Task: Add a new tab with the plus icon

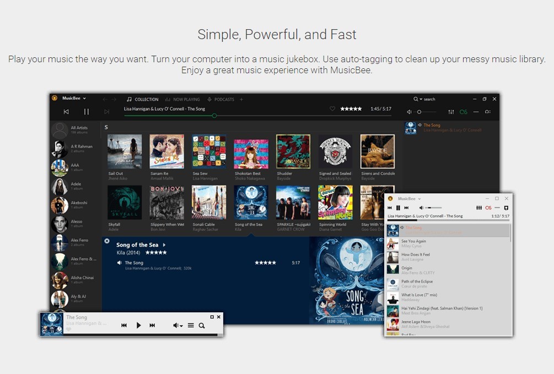Action: pyautogui.click(x=241, y=99)
